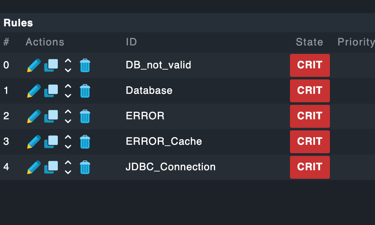This screenshot has width=375, height=225.
Task: Move the DB_not_valid rule down
Action: click(x=68, y=70)
